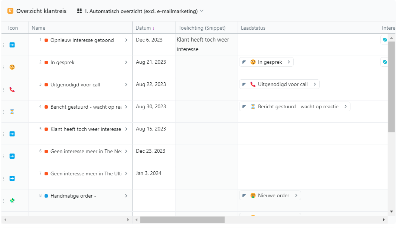Expand the 'Opnieuw interesse getoond' row chevron
398x228 pixels.
126,40
